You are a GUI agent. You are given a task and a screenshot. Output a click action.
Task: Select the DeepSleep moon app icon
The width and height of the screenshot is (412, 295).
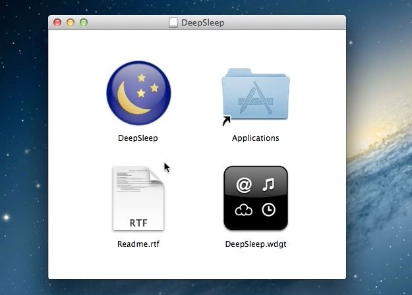tap(138, 93)
